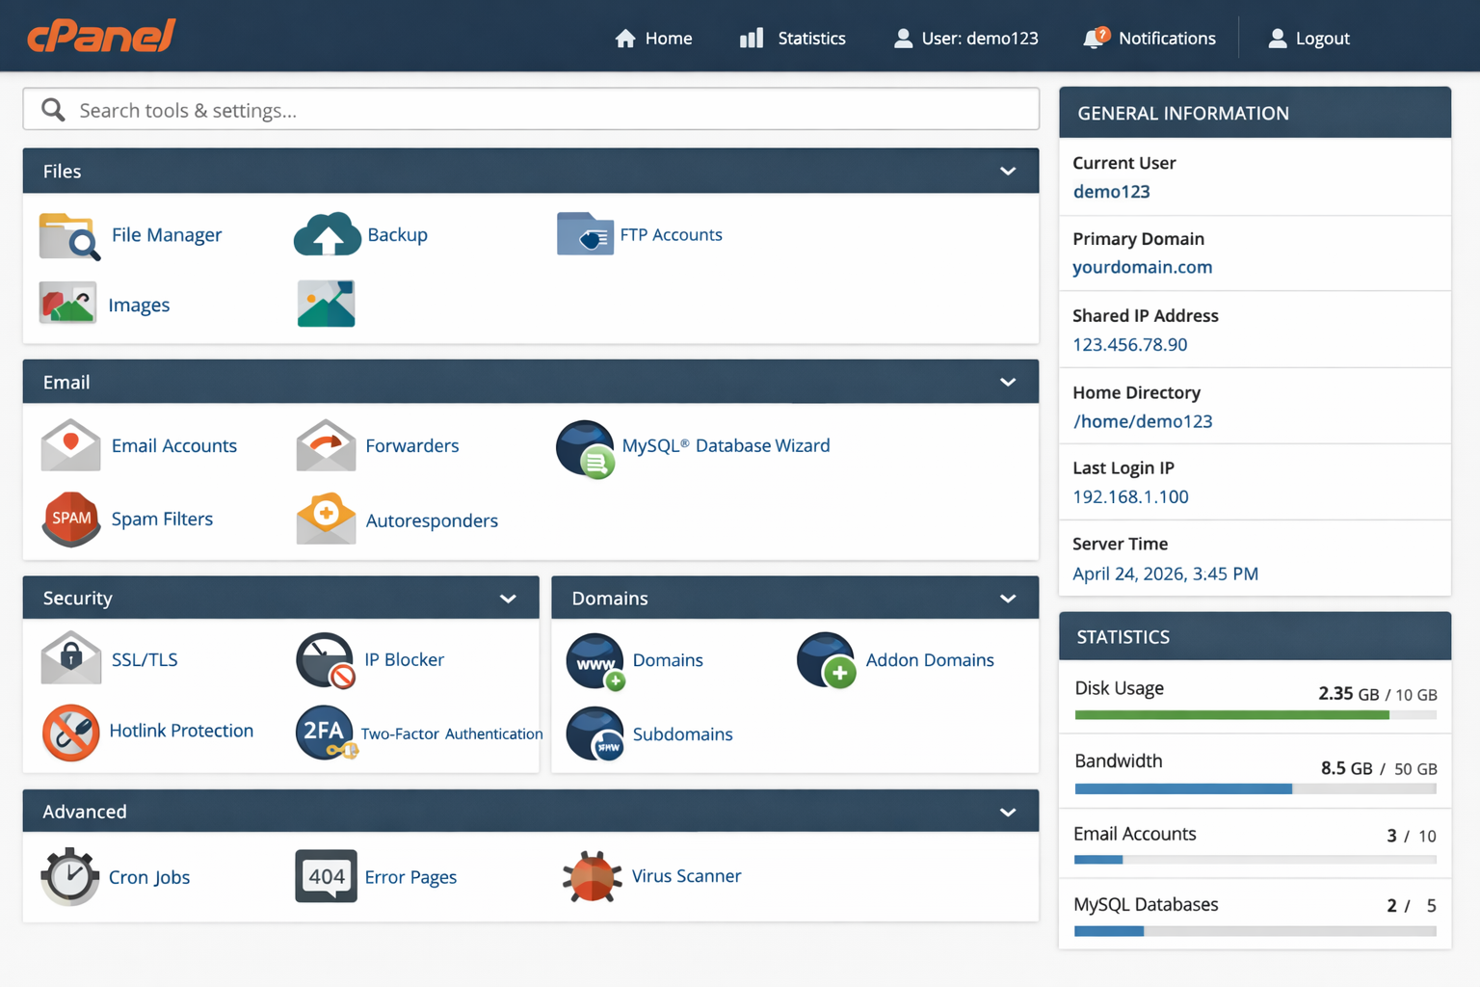The height and width of the screenshot is (987, 1480).
Task: Collapse the Files section chevron
Action: pyautogui.click(x=1008, y=172)
